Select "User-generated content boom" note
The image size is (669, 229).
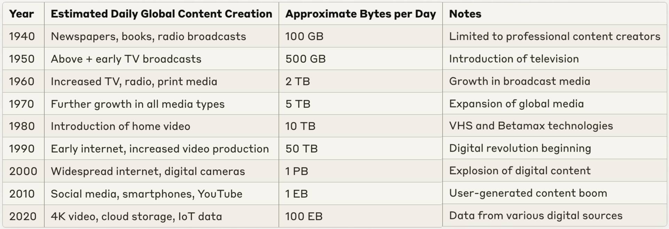pyautogui.click(x=528, y=193)
